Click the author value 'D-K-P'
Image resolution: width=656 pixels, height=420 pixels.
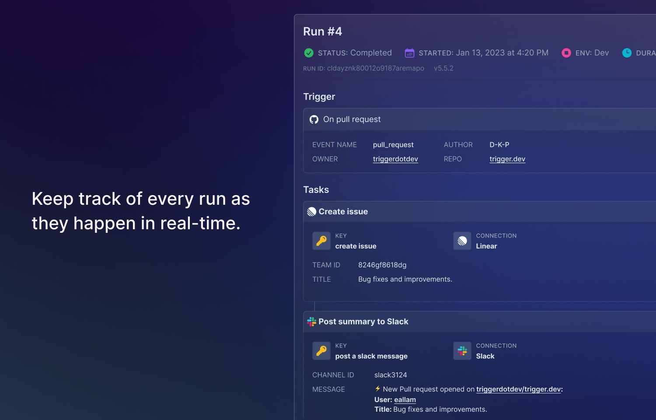coord(499,144)
